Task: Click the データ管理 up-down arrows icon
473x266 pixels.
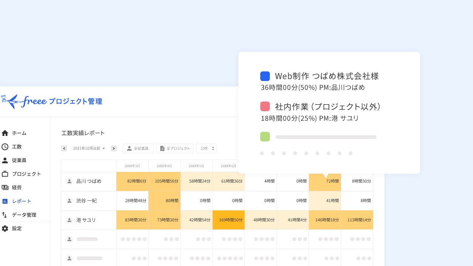Action: click(5, 215)
